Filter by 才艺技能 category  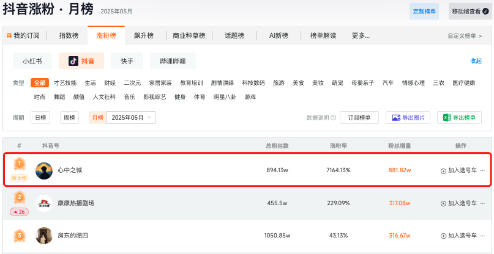[x=65, y=83]
